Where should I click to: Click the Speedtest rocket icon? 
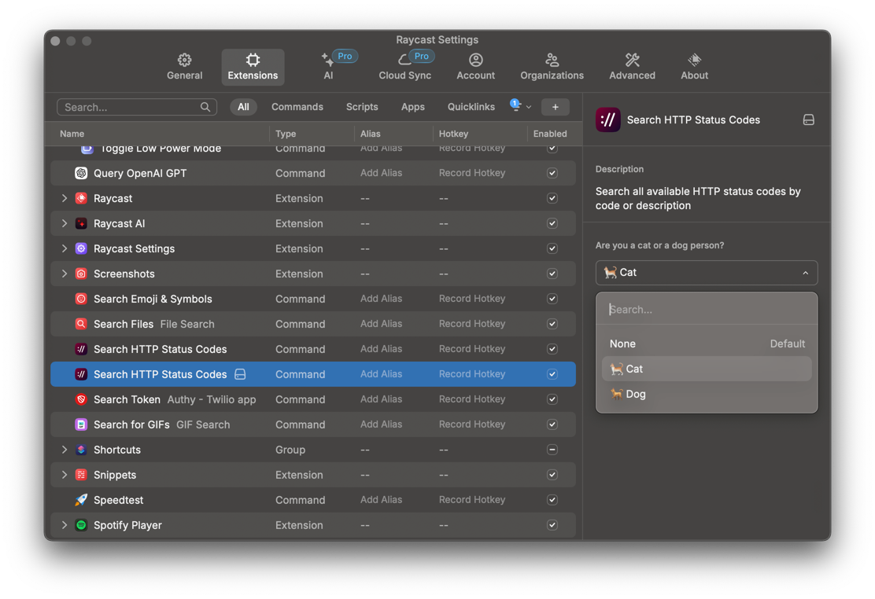[x=81, y=500]
